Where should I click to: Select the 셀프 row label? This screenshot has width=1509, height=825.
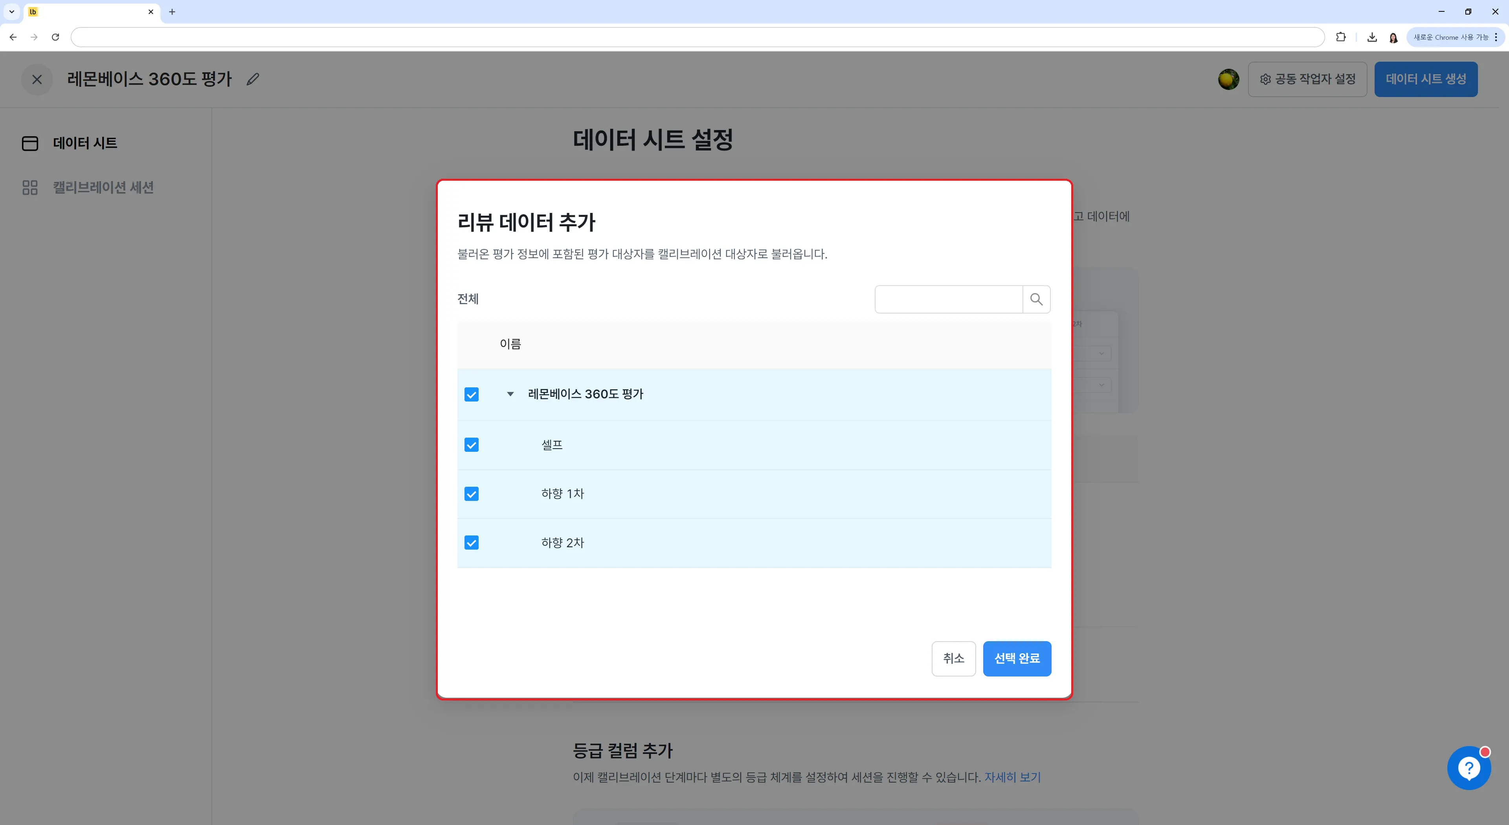tap(552, 445)
